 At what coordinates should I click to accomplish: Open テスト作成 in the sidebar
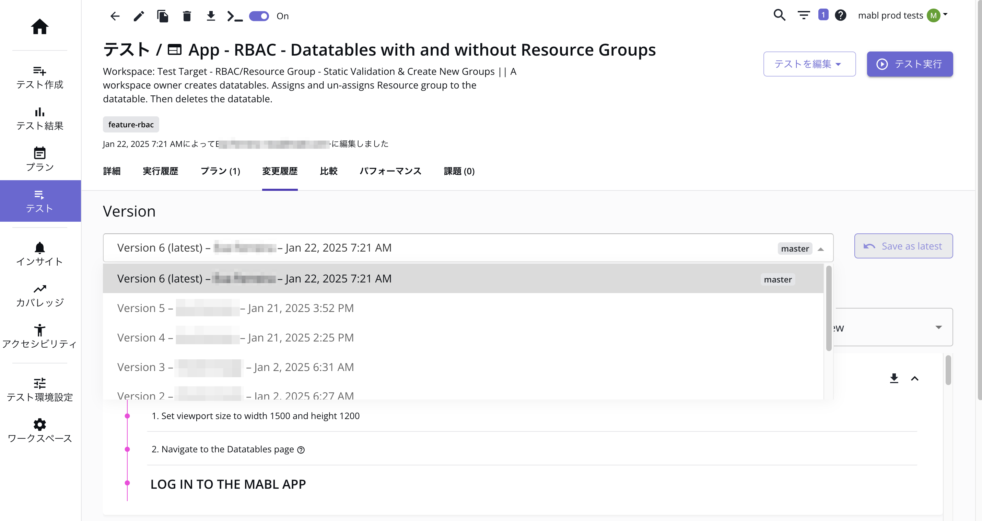pyautogui.click(x=40, y=78)
